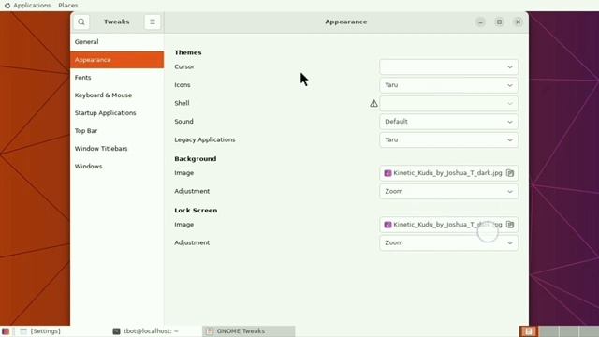599x337 pixels.
Task: Click the Legacy Applications label
Action: pos(205,139)
